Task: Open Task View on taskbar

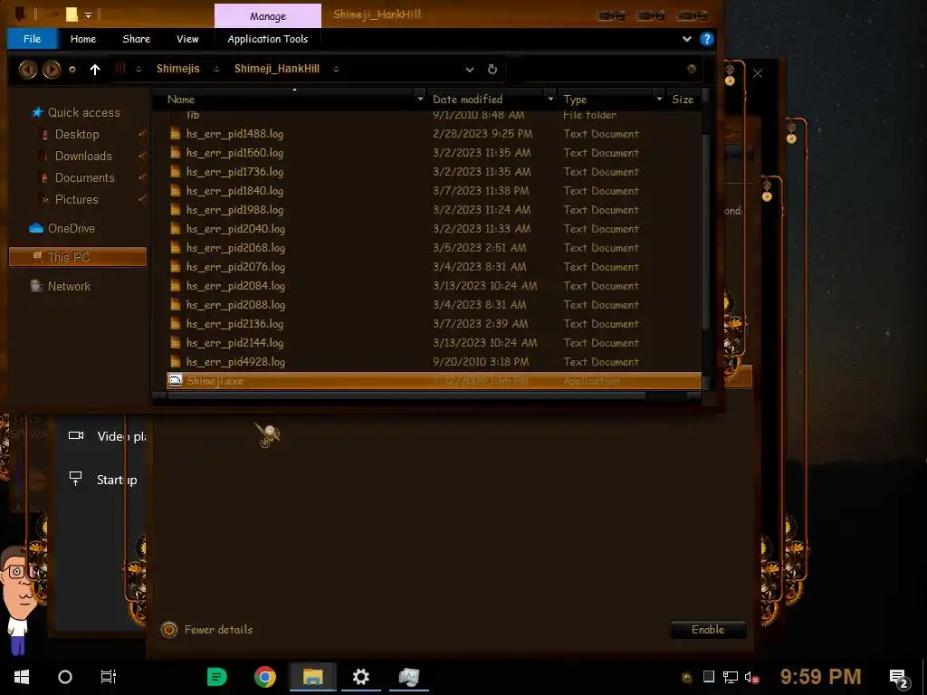Action: (x=109, y=677)
